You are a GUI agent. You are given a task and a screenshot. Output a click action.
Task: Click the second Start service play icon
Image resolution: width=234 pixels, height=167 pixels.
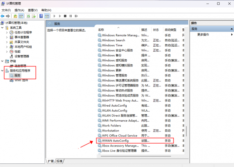pos(60,16)
